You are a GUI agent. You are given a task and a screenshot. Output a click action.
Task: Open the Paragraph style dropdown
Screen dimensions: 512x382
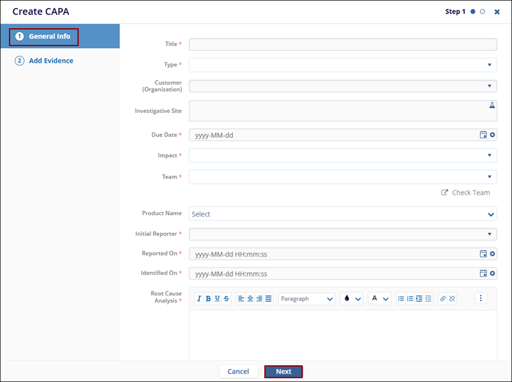coord(307,299)
